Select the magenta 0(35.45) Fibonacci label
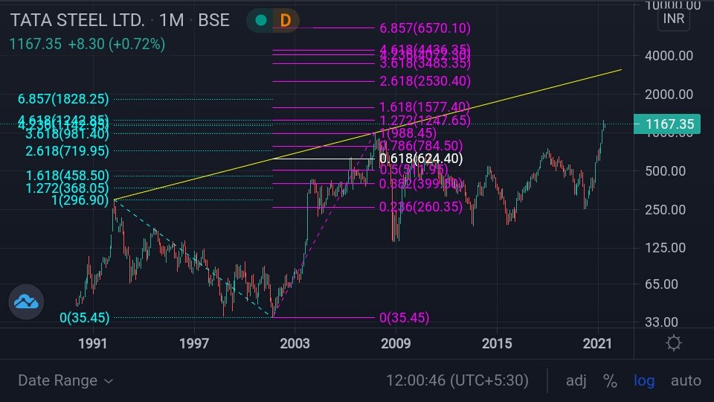Viewport: 714px width, 402px height. point(405,318)
